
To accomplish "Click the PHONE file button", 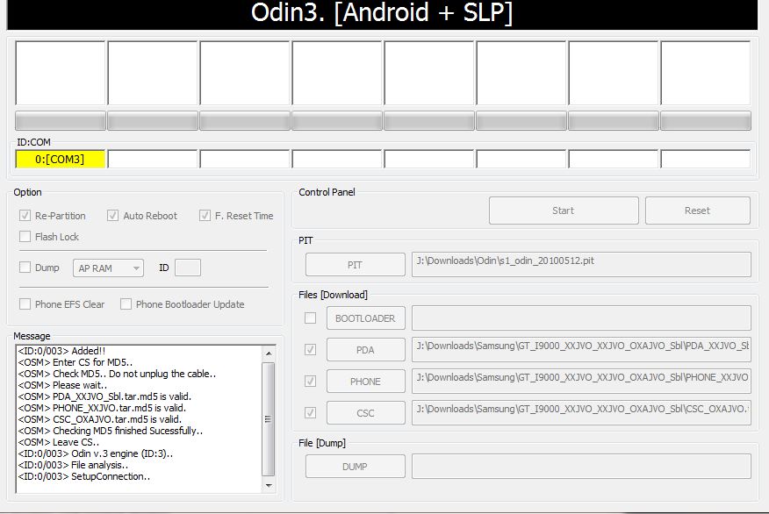I will pos(366,382).
